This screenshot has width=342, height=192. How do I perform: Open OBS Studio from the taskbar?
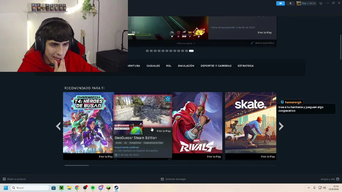[85, 188]
